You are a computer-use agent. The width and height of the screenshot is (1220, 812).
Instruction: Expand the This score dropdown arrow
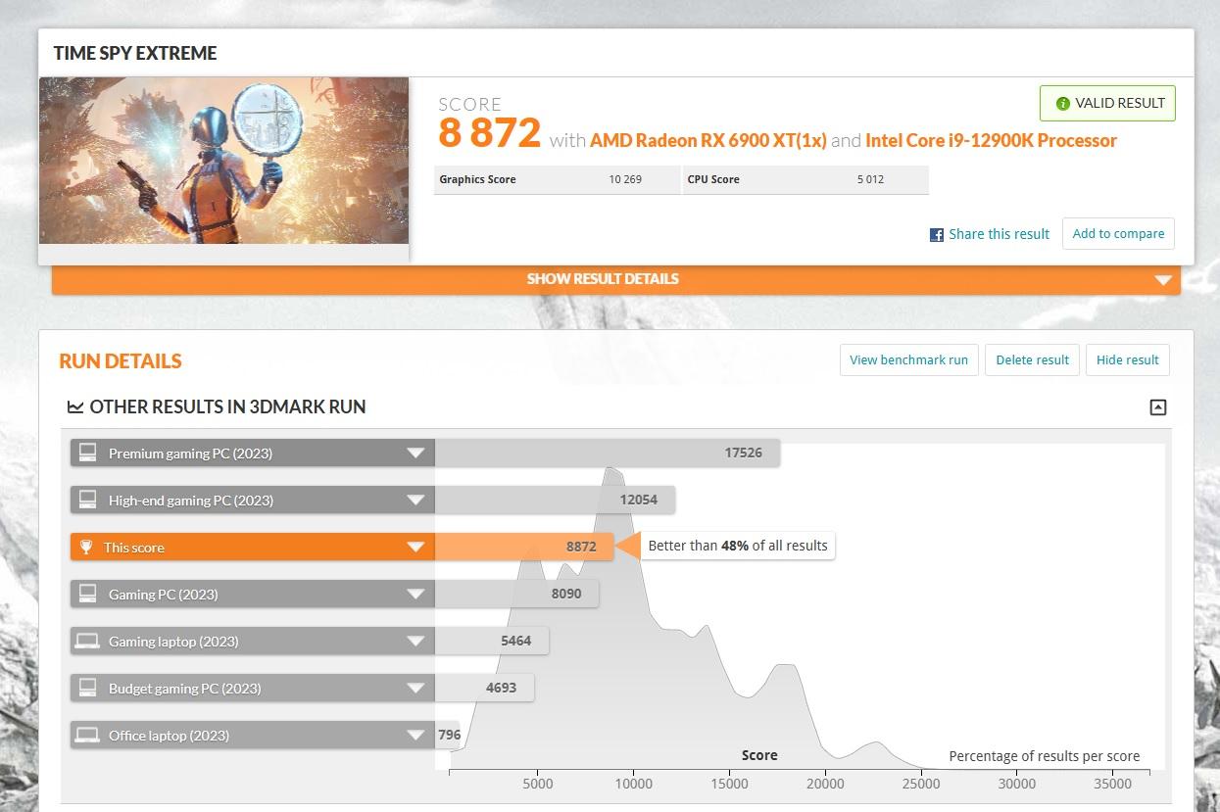(415, 548)
